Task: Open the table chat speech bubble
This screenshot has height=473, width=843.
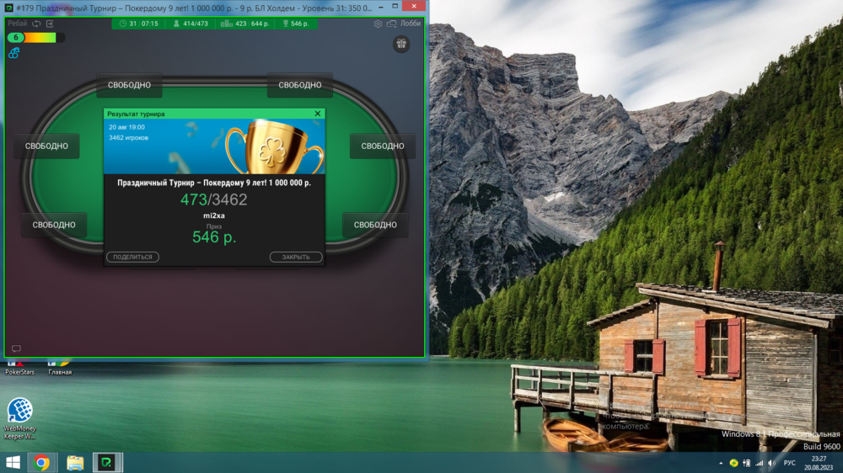Action: [x=16, y=348]
